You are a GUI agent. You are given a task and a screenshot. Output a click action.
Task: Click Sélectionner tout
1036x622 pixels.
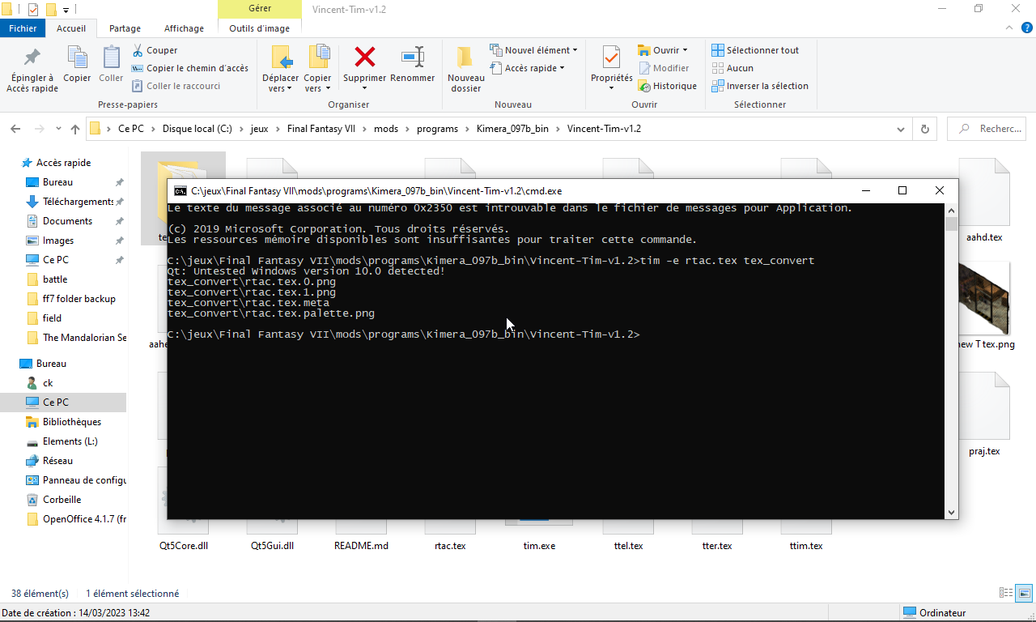[755, 50]
